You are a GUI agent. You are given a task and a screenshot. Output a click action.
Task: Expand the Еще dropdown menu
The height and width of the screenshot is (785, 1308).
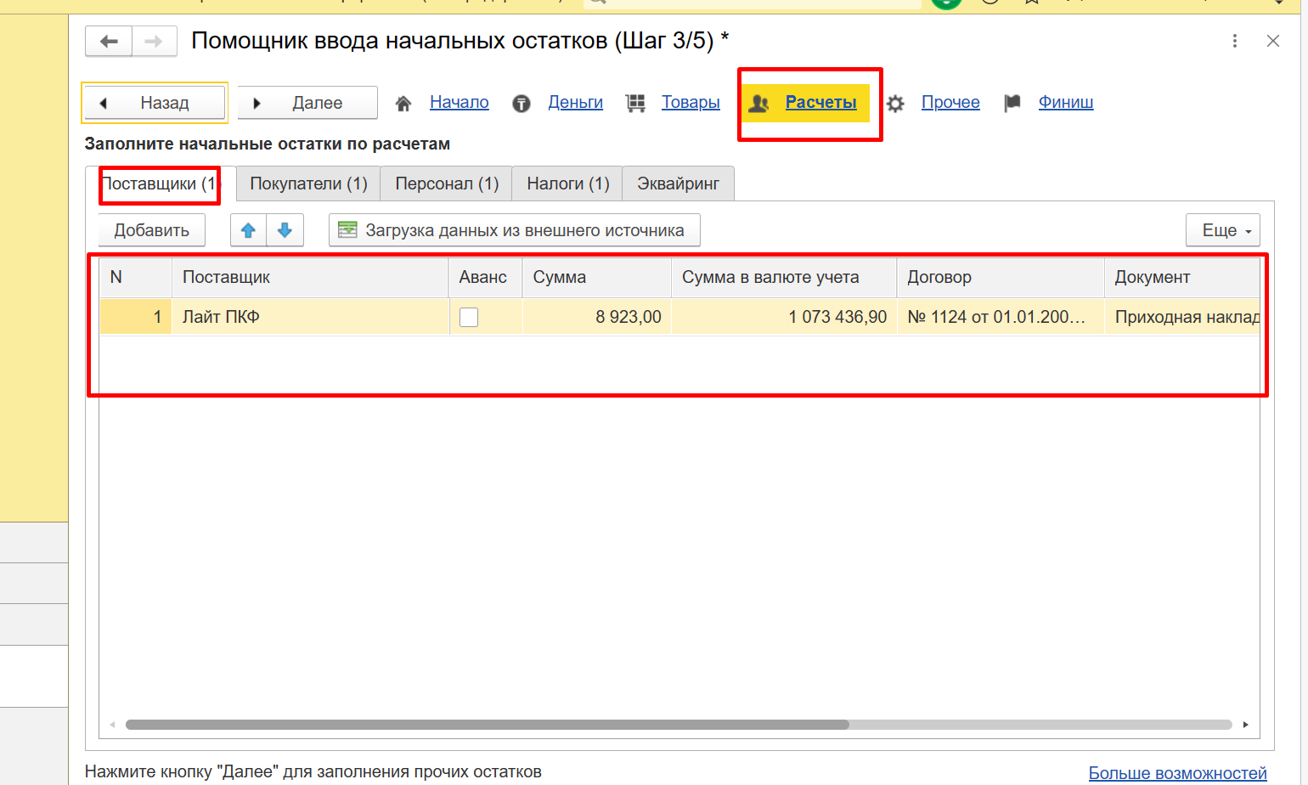coord(1222,230)
